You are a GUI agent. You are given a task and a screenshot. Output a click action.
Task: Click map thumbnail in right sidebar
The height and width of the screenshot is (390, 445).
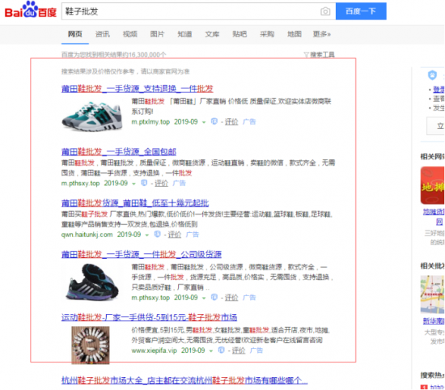pos(433,295)
